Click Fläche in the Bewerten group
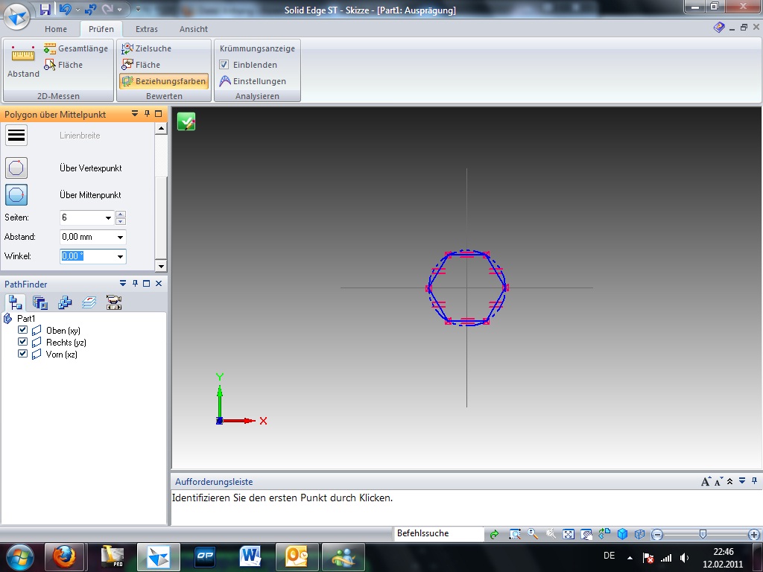 (x=141, y=65)
